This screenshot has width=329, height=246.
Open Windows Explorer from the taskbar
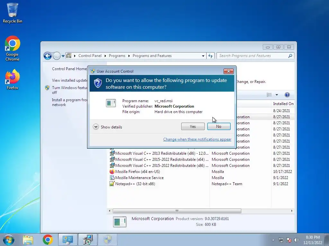[x=28, y=240]
